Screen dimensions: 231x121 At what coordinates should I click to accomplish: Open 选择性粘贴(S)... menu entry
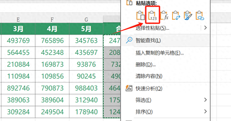tap(152, 28)
